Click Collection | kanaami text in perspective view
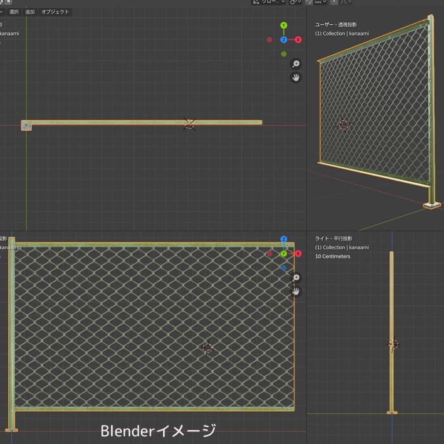The width and height of the screenshot is (444, 444). (x=346, y=34)
